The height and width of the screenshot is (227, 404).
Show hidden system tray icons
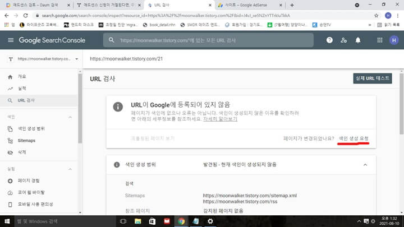(x=359, y=221)
